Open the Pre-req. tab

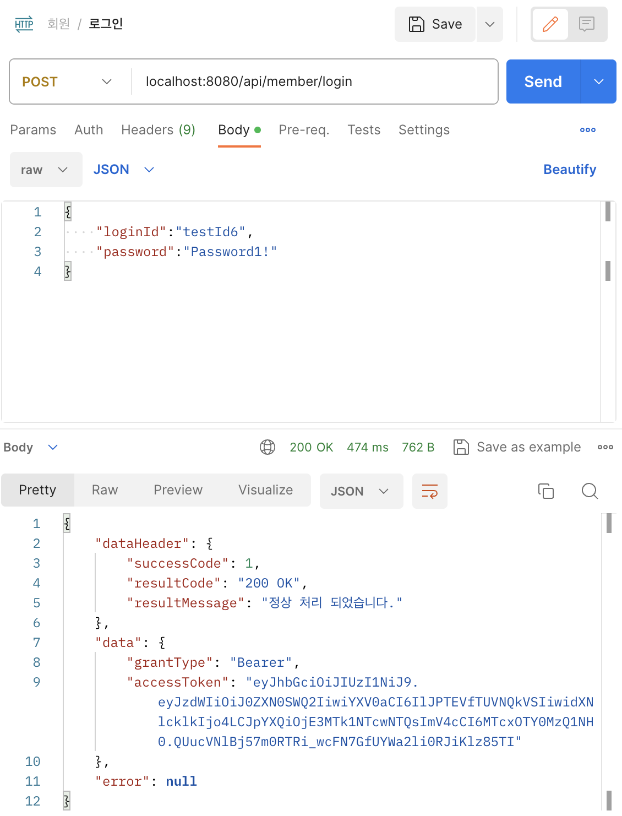(304, 130)
